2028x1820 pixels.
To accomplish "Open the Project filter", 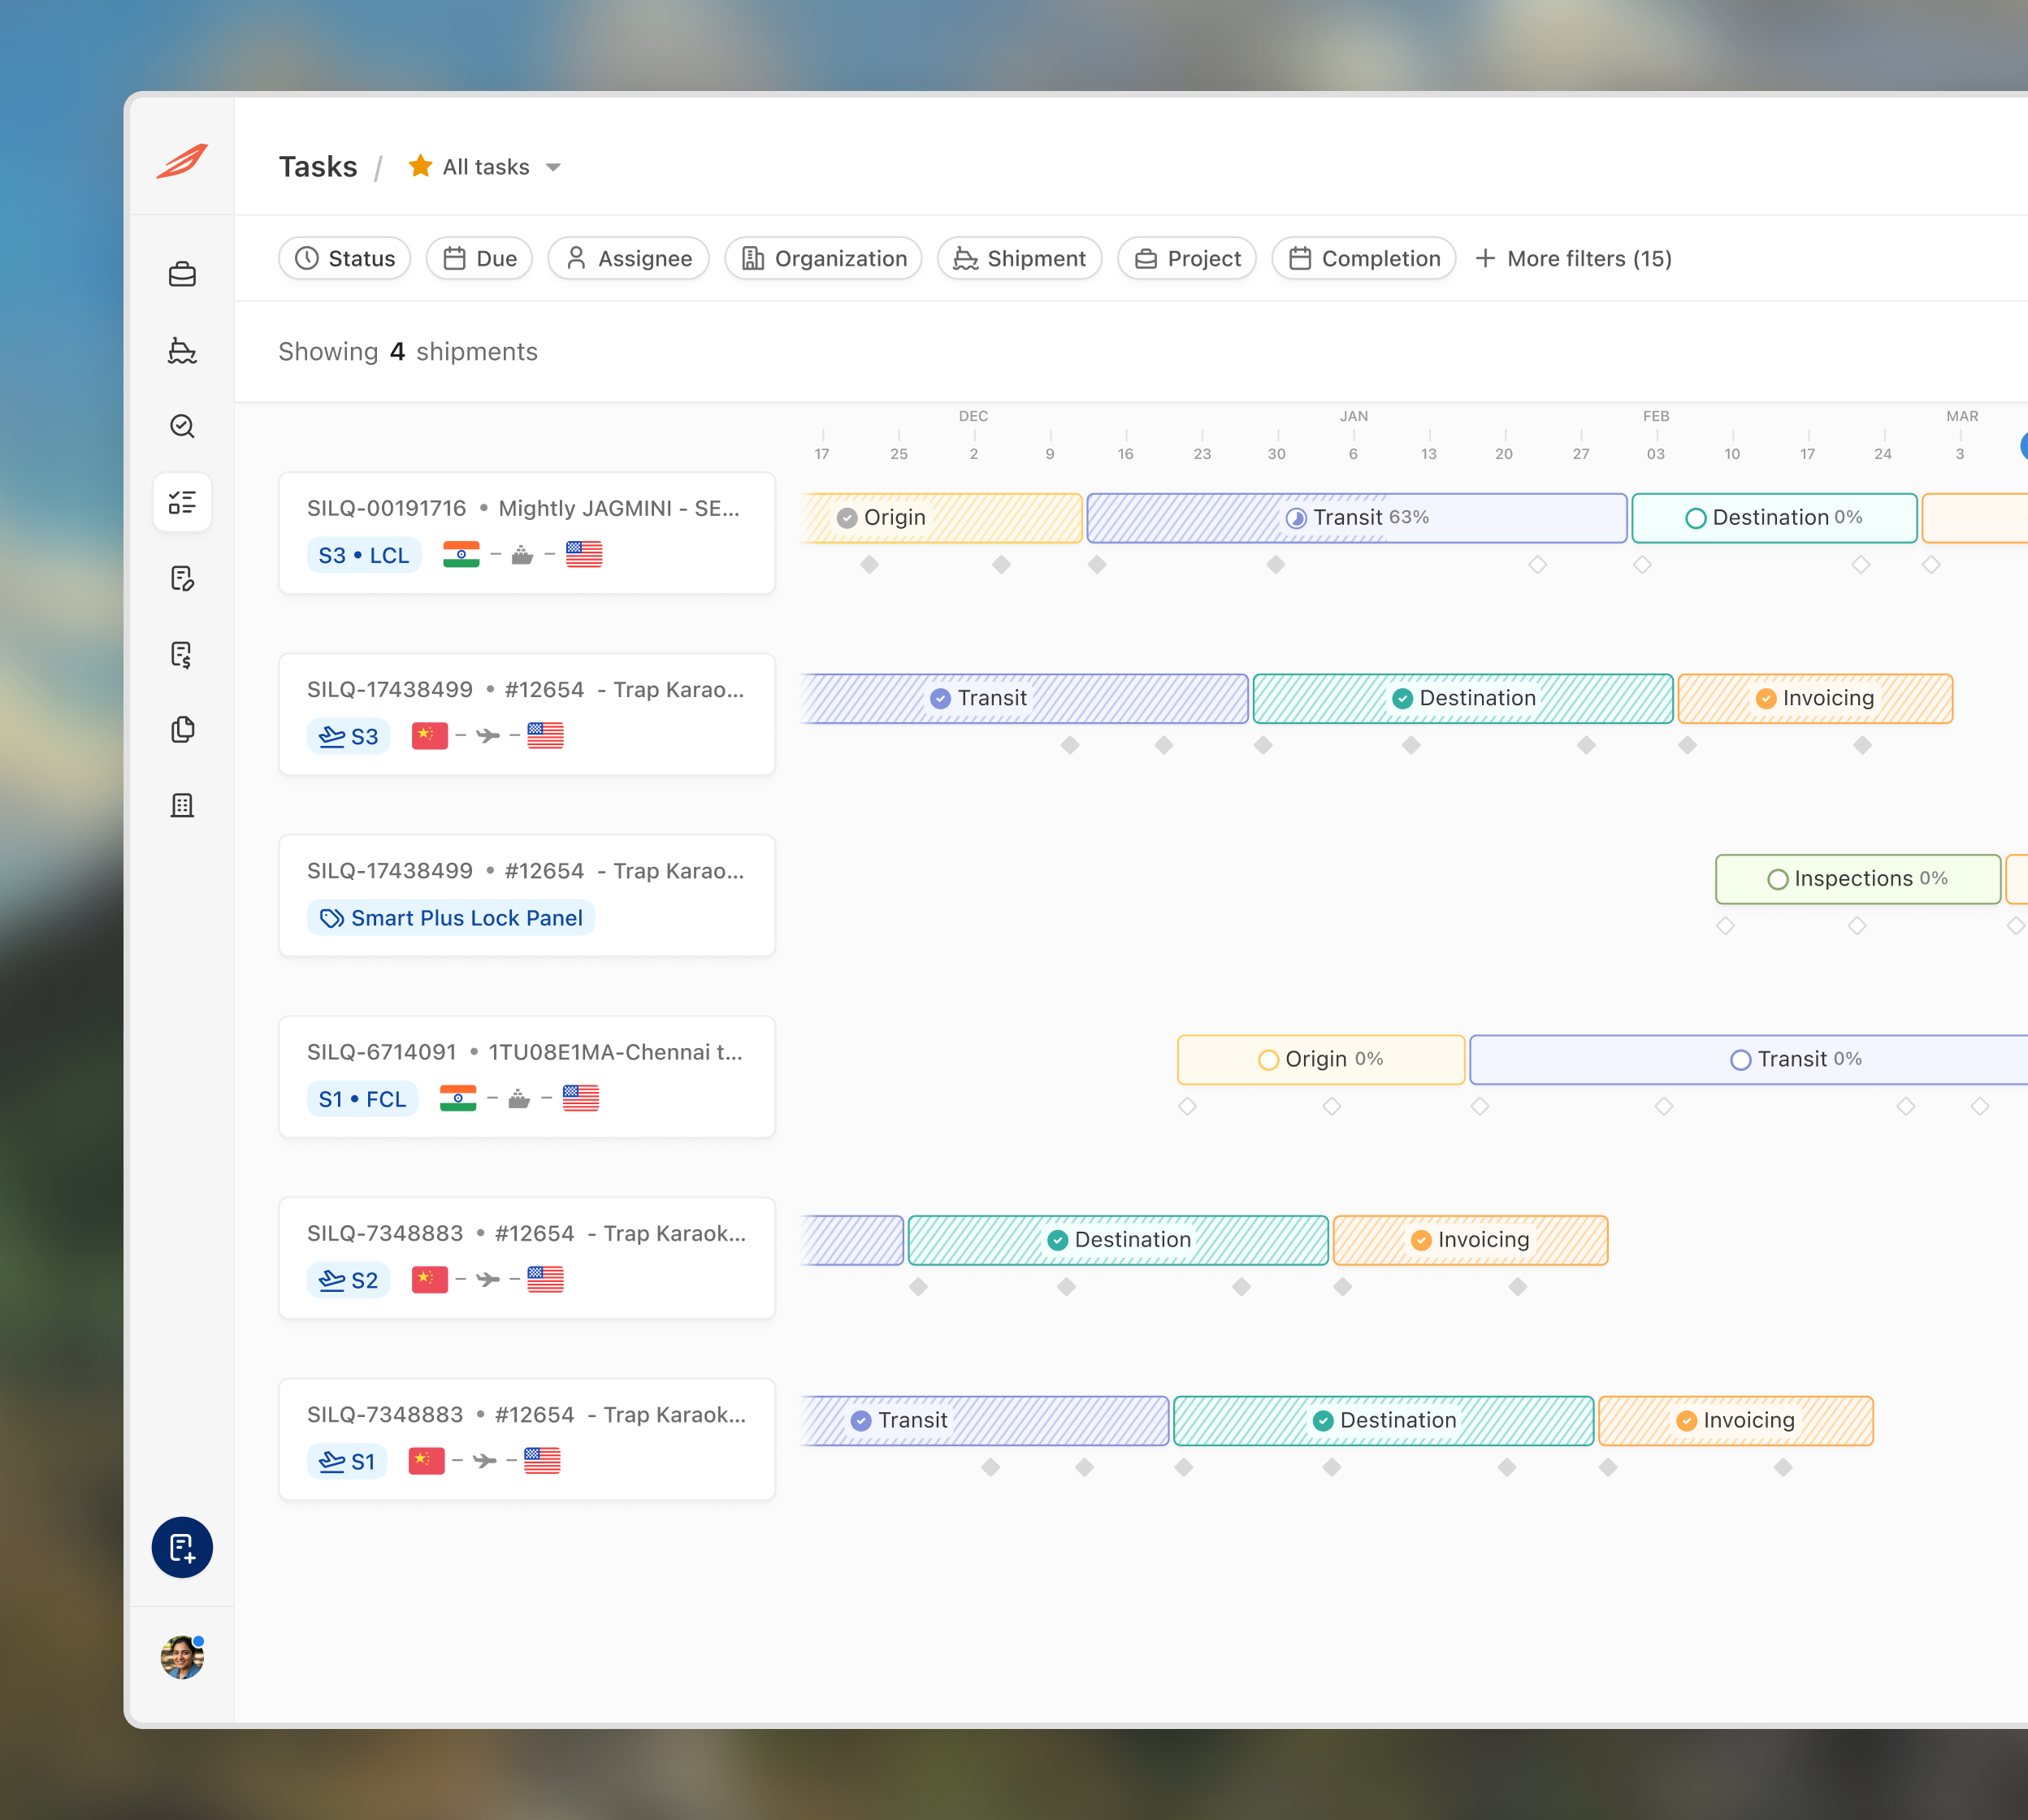I will pos(1187,258).
